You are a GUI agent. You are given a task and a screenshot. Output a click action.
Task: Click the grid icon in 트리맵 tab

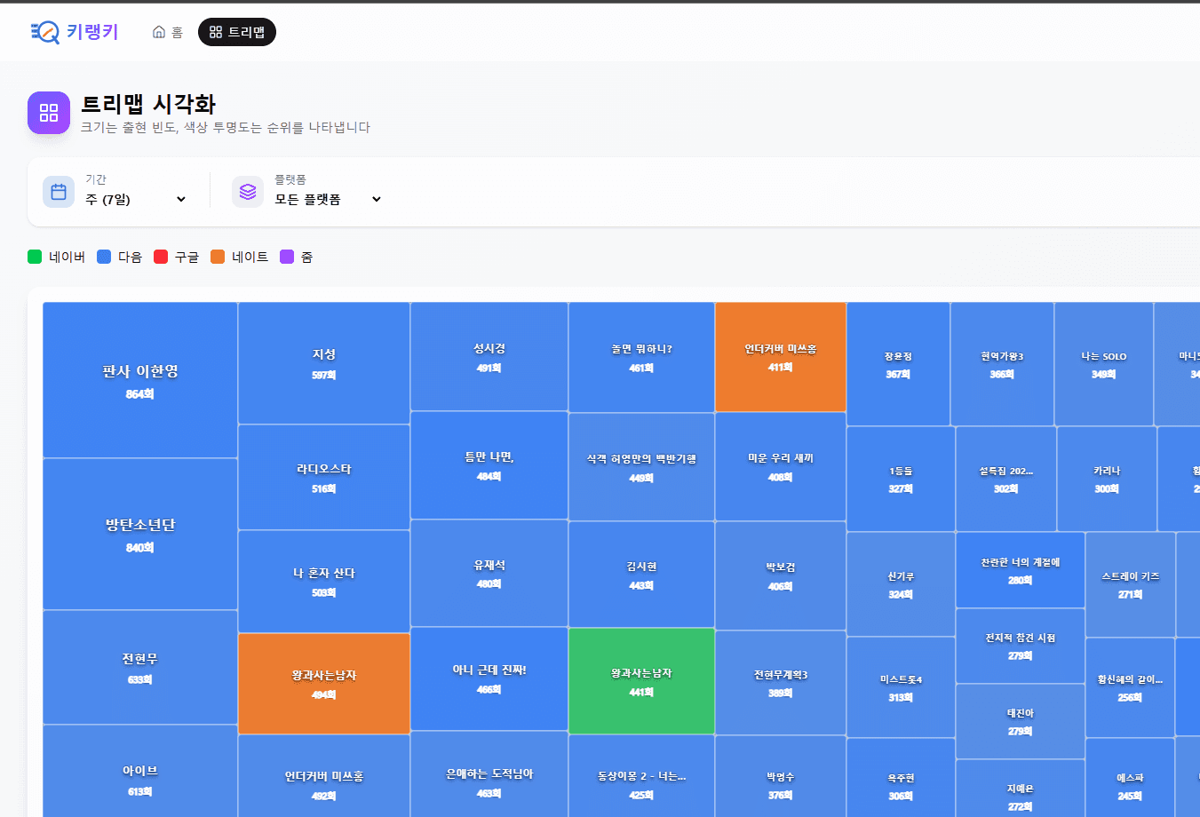(216, 32)
